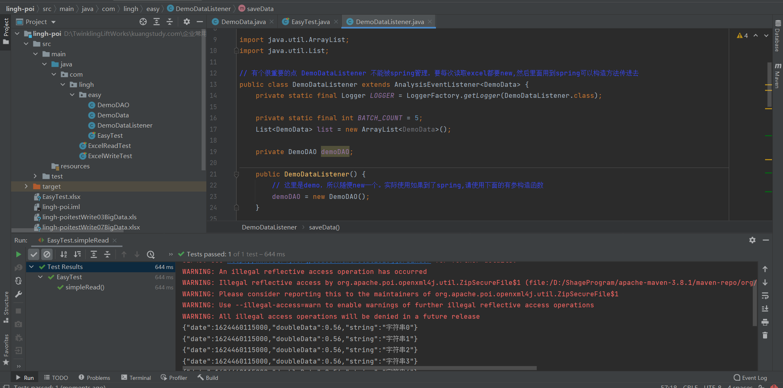
Task: Click the locate-file target icon in Project panel
Action: pyautogui.click(x=143, y=22)
